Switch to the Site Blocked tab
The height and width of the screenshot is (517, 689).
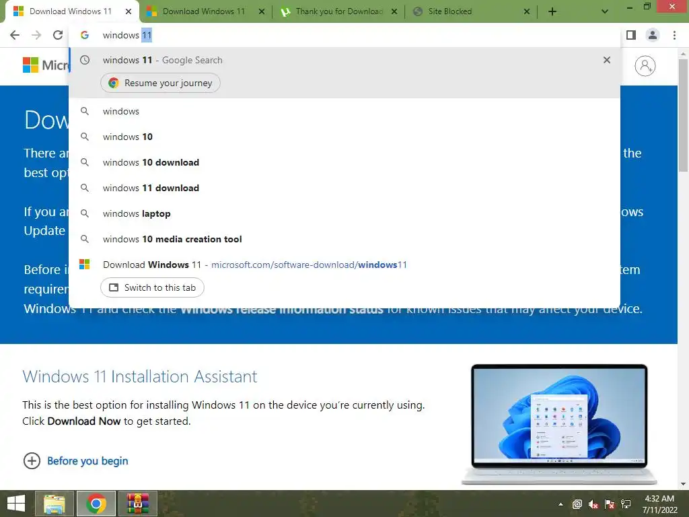pyautogui.click(x=471, y=12)
